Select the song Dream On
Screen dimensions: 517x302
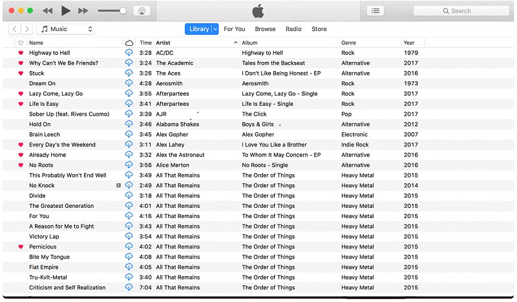coord(42,83)
